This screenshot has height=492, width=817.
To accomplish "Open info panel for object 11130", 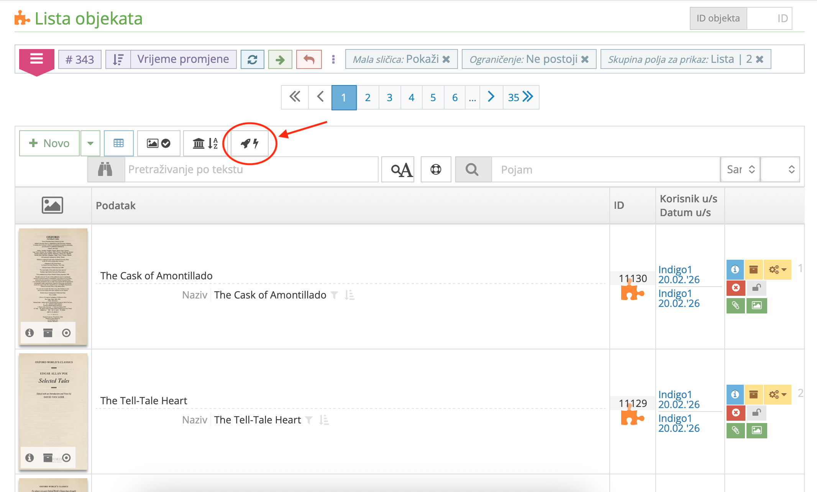I will point(735,270).
